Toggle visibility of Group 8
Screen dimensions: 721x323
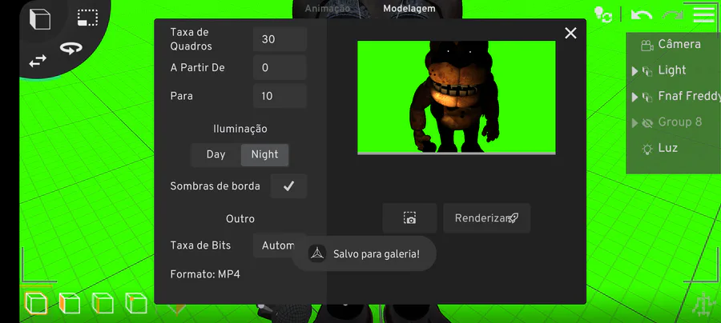point(647,122)
